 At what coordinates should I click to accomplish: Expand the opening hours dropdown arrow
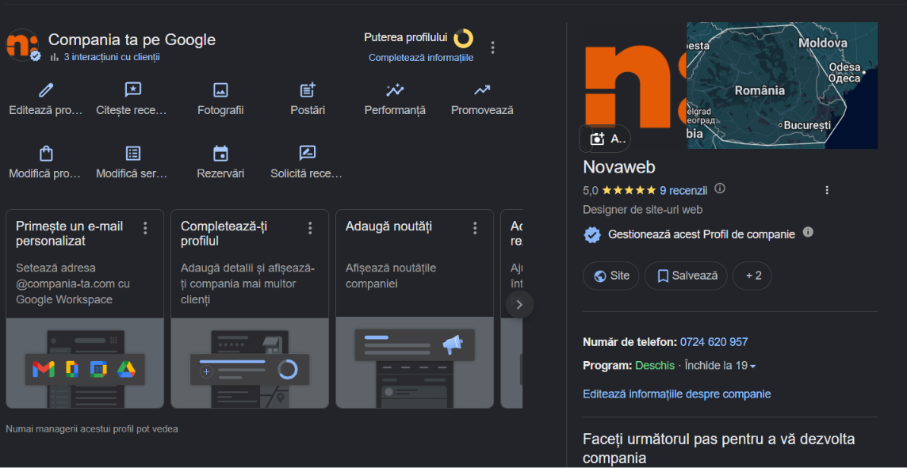point(752,367)
